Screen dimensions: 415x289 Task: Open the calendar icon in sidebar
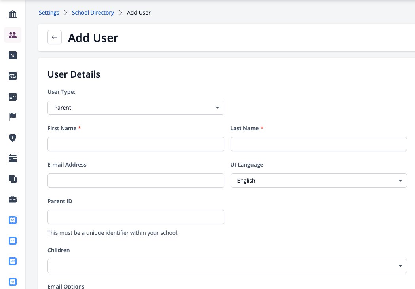pyautogui.click(x=12, y=97)
